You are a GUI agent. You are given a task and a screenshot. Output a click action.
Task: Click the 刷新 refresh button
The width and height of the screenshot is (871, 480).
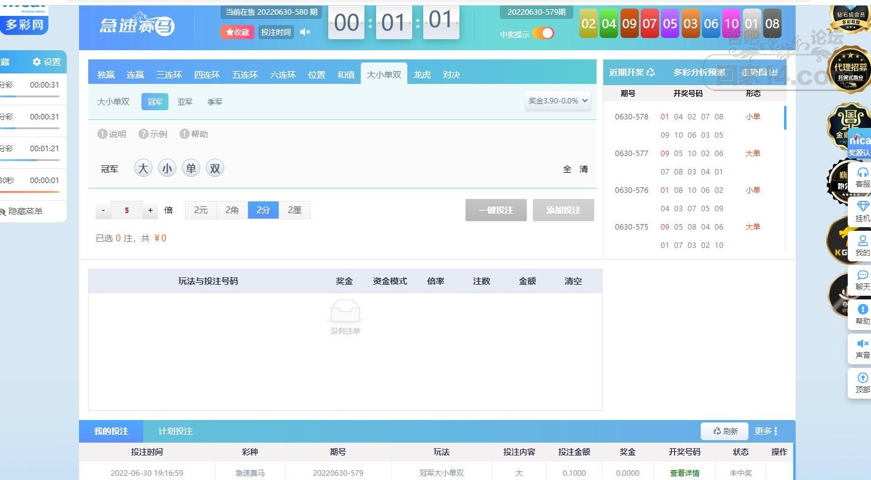[x=725, y=431]
